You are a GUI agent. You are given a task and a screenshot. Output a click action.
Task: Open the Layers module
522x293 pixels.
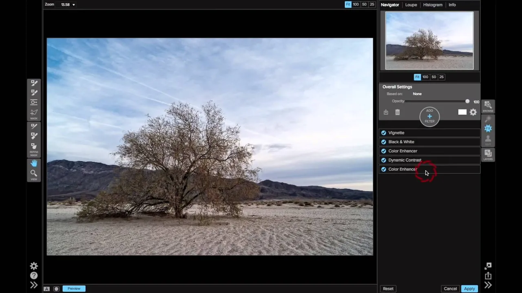(x=488, y=155)
